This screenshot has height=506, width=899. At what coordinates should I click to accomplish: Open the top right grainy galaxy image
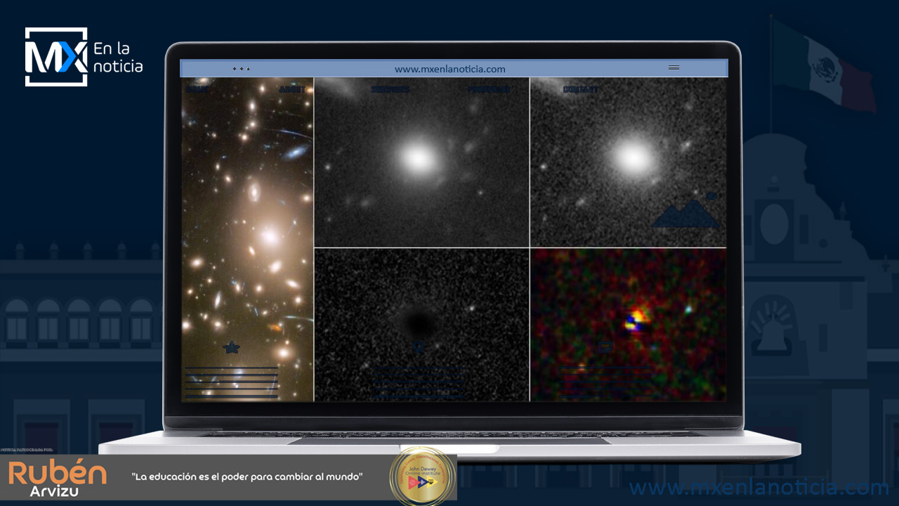[628, 162]
